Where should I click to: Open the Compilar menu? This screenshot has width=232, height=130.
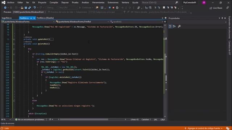tap(54, 3)
